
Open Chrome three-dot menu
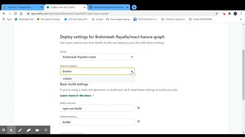pyautogui.click(x=241, y=14)
